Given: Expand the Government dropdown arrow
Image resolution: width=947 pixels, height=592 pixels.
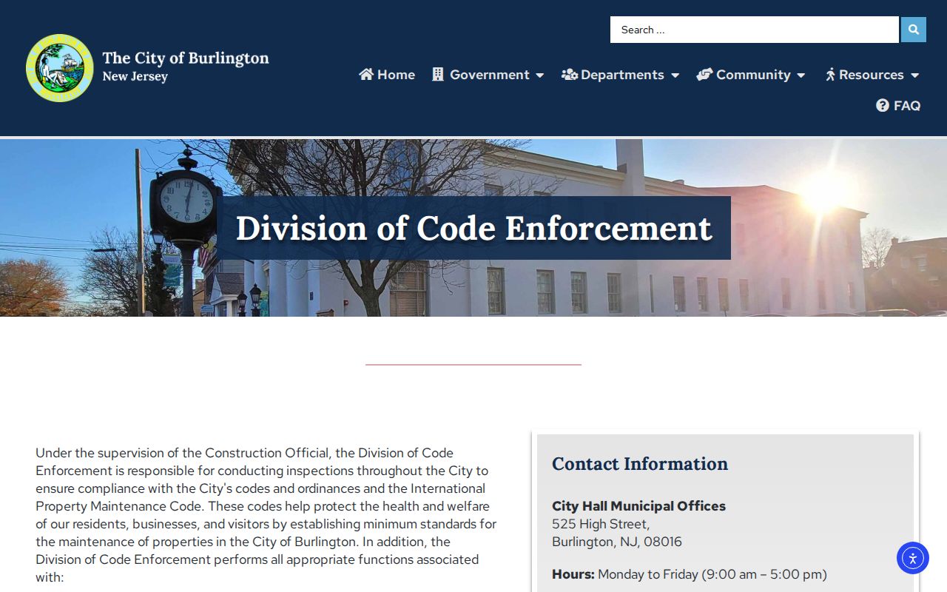Looking at the screenshot, I should pyautogui.click(x=540, y=75).
